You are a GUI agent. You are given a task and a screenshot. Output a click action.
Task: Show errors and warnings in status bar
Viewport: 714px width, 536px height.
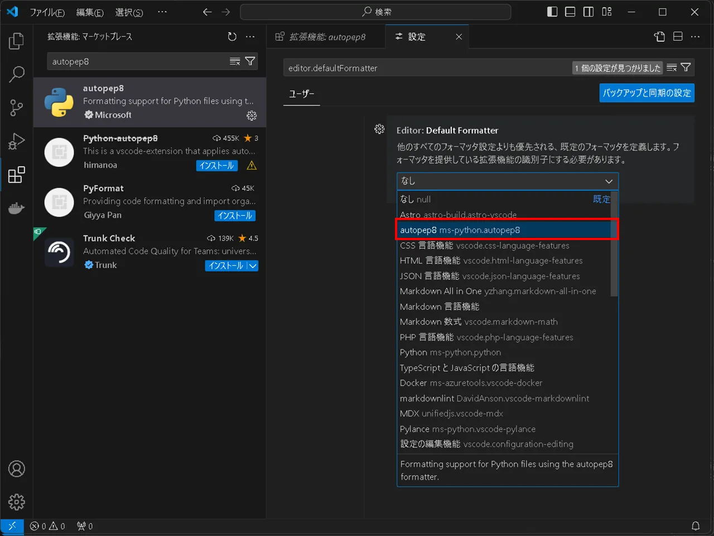47,526
